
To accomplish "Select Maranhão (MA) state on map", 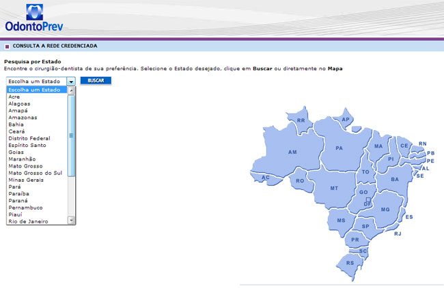I will click(378, 146).
